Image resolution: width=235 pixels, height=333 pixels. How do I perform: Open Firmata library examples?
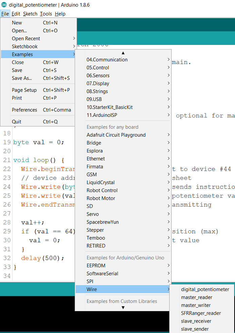coord(123,167)
